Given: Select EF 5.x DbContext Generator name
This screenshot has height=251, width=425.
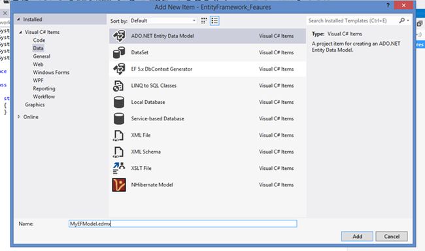Looking at the screenshot, I should (x=161, y=69).
